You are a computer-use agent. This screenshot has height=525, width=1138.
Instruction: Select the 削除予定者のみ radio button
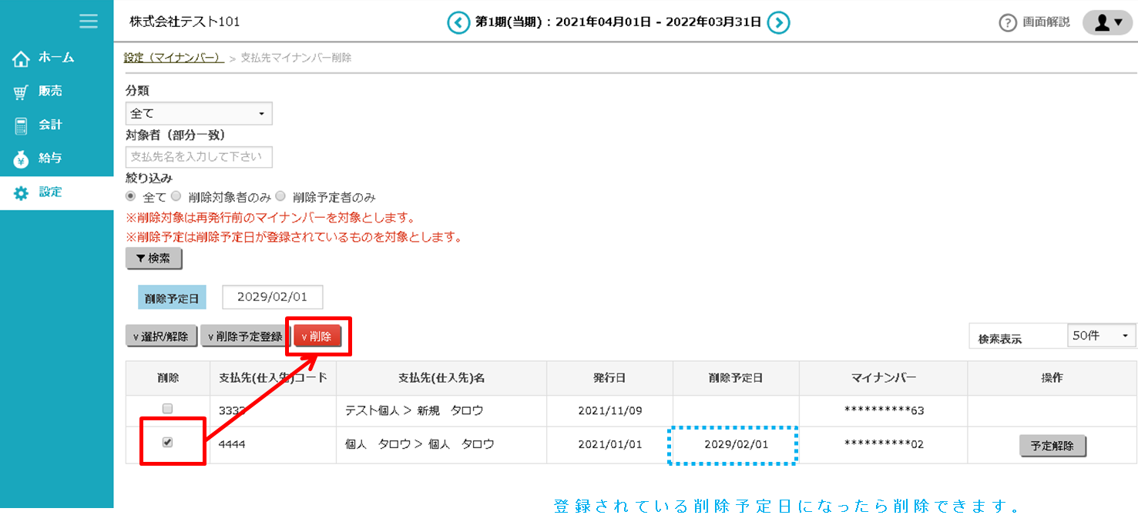pos(280,196)
